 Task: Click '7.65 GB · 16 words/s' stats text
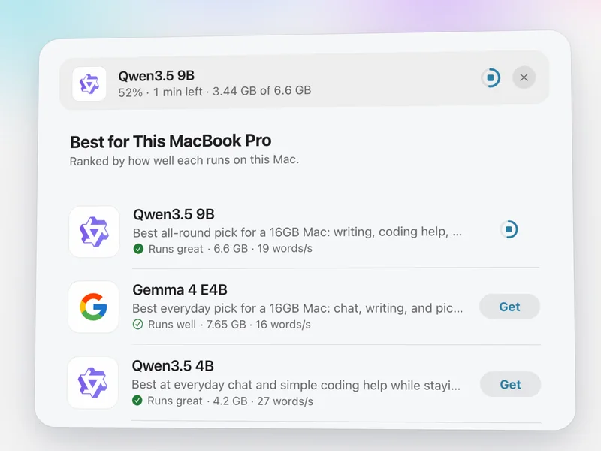pyautogui.click(x=258, y=325)
